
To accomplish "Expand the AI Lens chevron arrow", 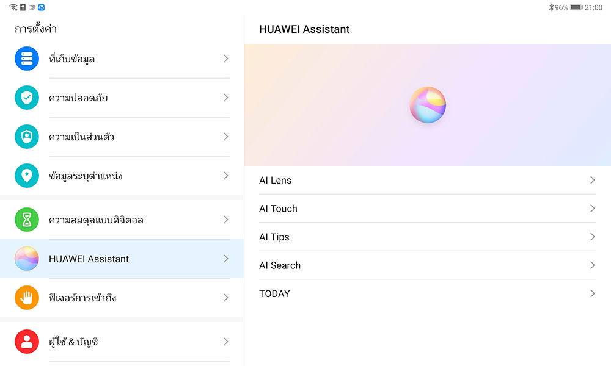I will pos(592,180).
